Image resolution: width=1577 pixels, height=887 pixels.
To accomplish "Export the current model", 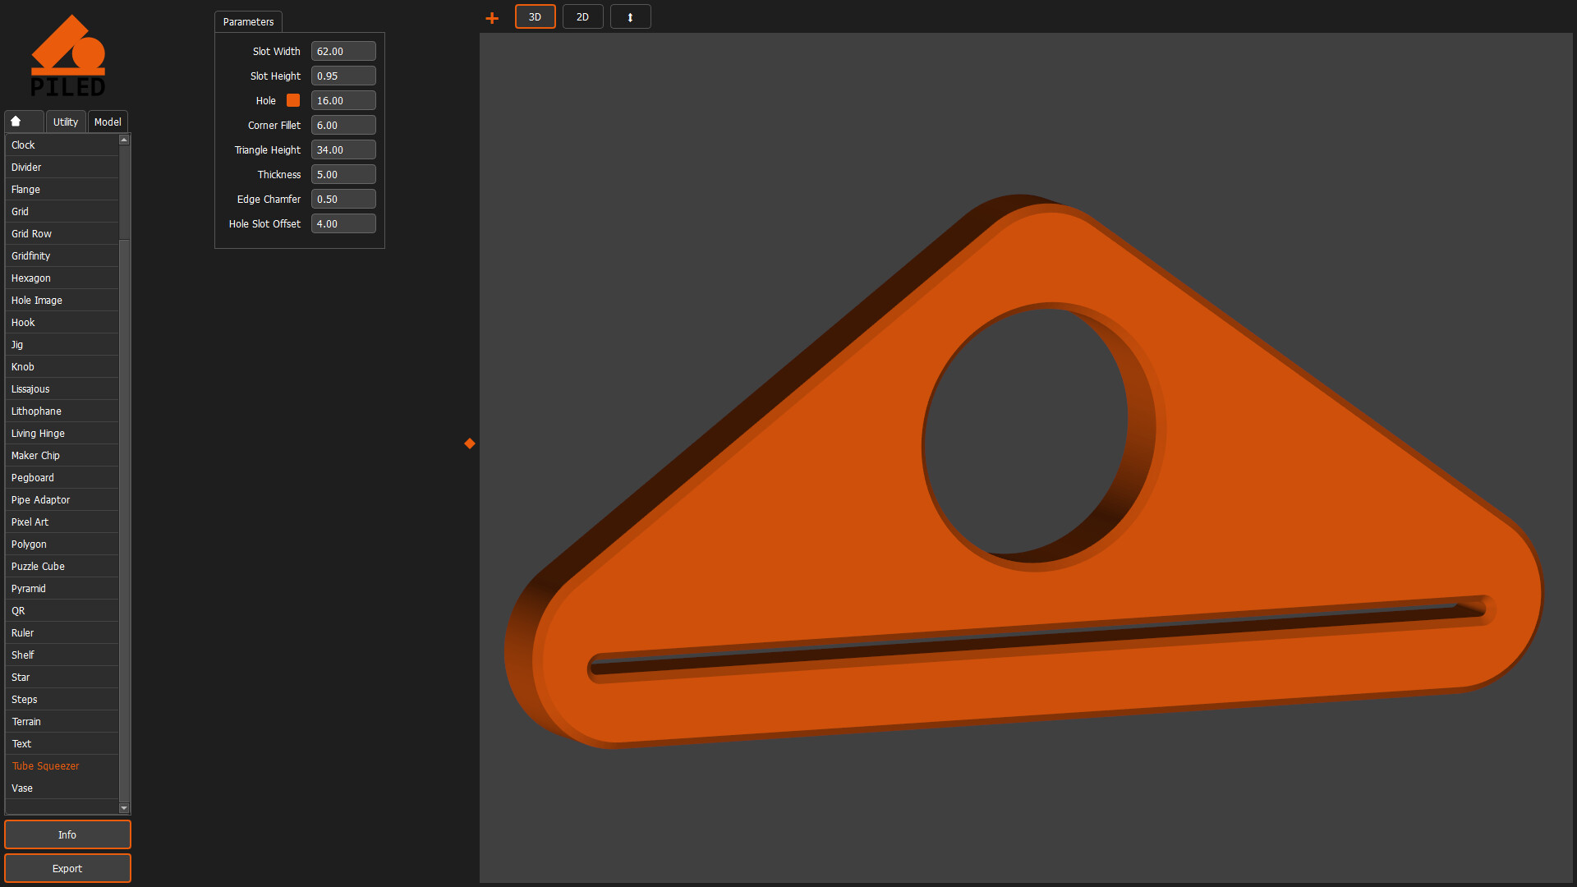I will point(67,868).
